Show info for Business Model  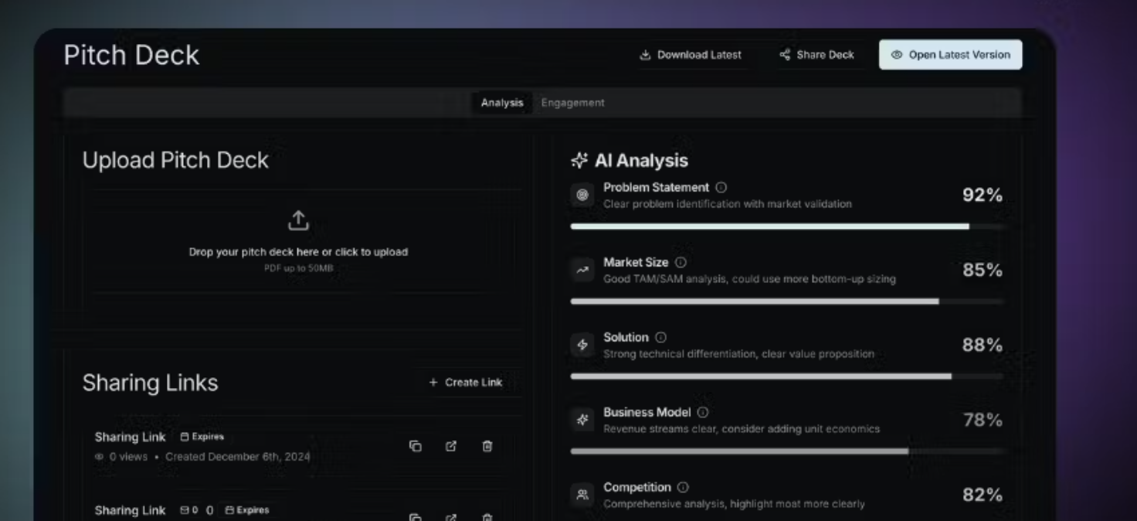pos(703,413)
